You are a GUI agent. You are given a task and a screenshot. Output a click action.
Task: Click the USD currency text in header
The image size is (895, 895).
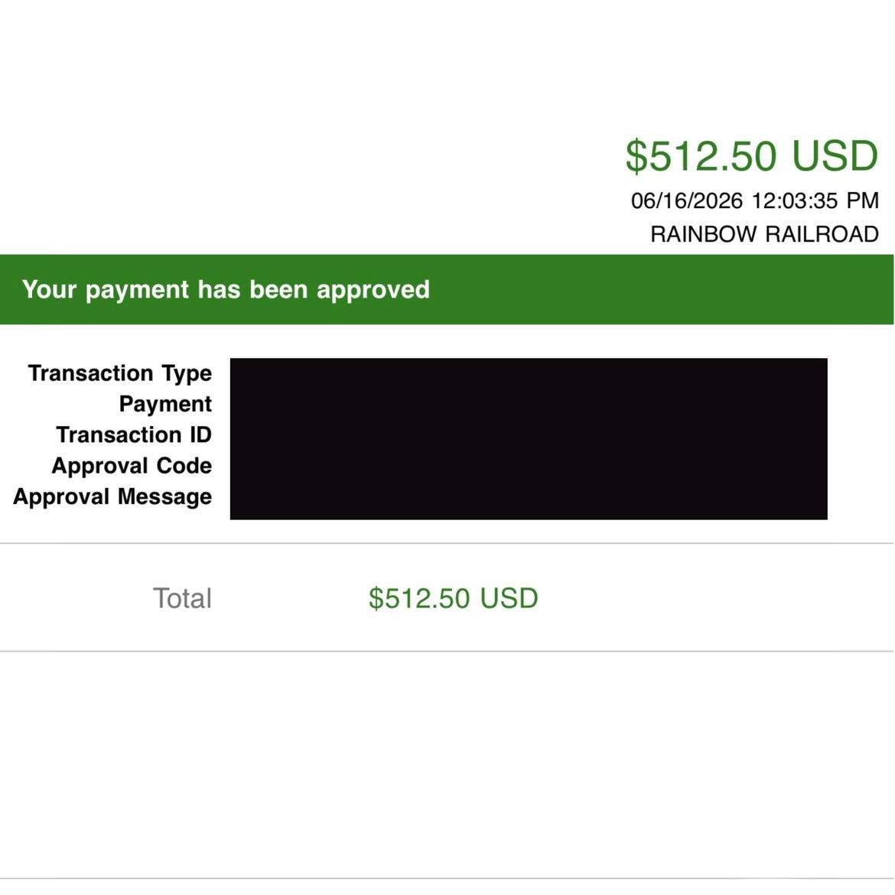tap(835, 155)
